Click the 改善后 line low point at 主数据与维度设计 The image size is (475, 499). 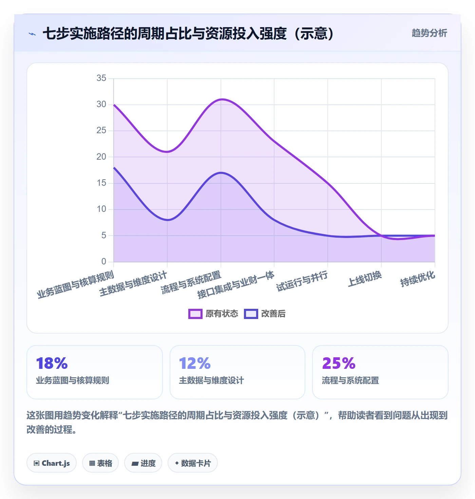click(x=167, y=220)
